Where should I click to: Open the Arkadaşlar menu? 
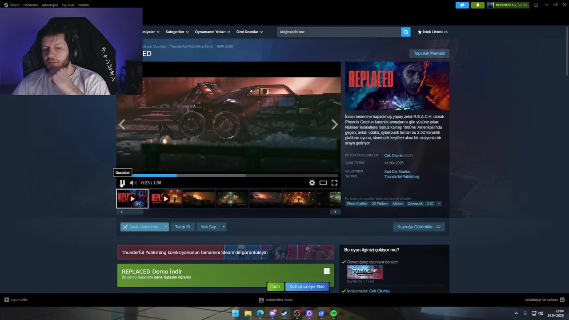(50, 5)
